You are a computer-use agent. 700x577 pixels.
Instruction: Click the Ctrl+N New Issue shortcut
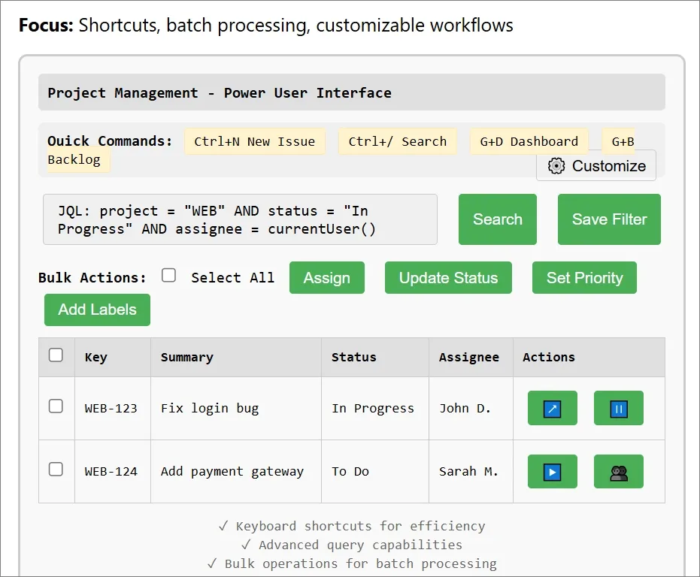[254, 141]
